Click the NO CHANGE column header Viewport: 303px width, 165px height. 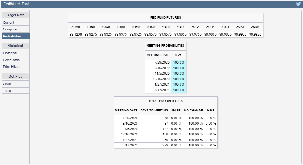[193, 110]
